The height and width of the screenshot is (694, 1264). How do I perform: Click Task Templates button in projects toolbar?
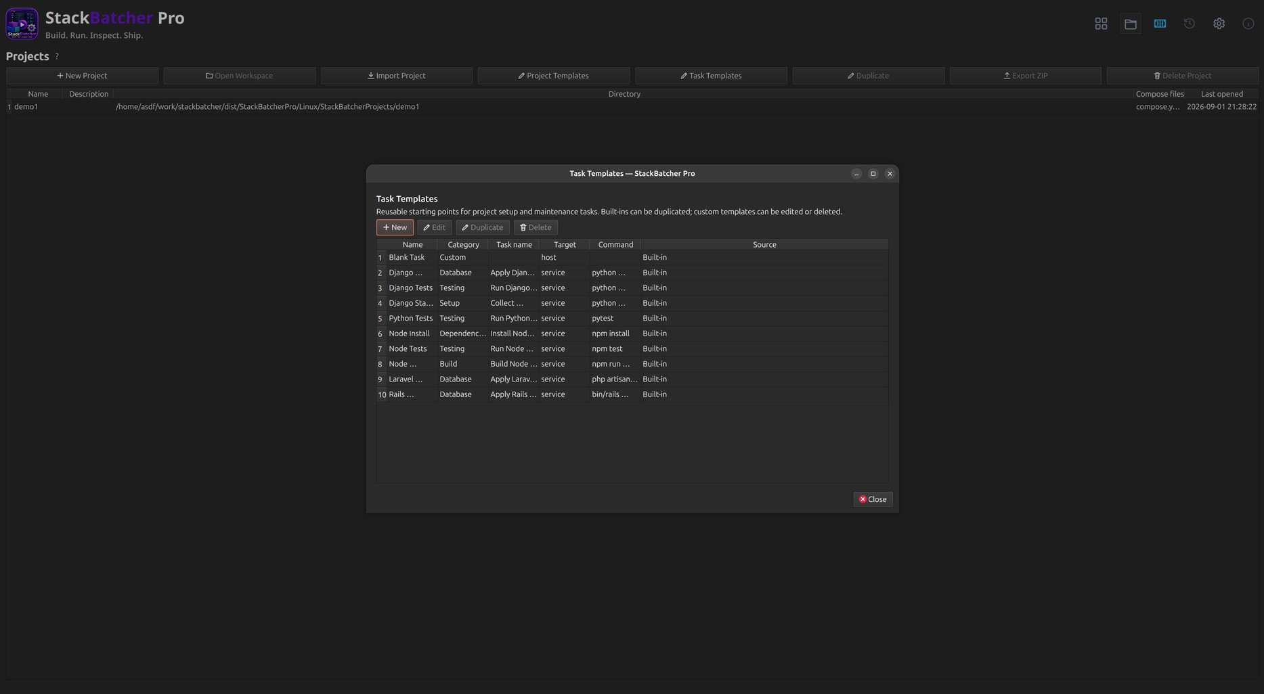[x=711, y=76]
